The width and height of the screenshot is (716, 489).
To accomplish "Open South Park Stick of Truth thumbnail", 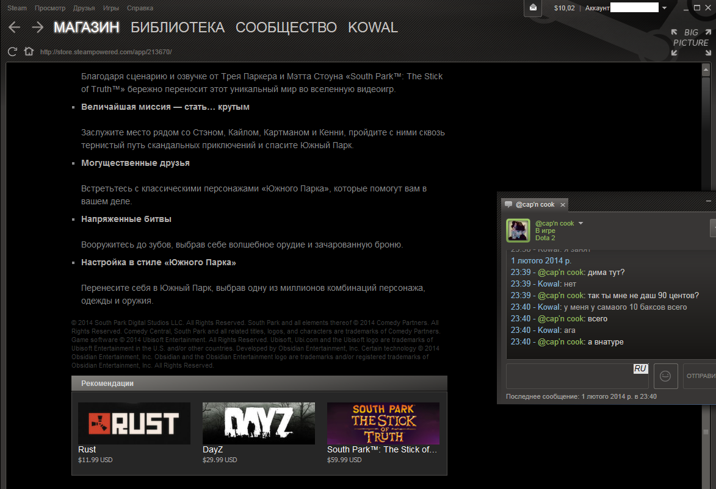I will (x=383, y=423).
